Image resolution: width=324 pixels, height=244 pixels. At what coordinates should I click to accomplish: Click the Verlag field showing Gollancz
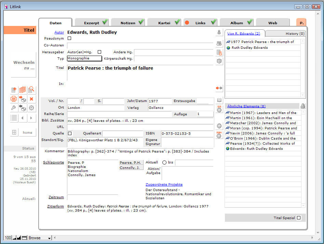[180, 107]
